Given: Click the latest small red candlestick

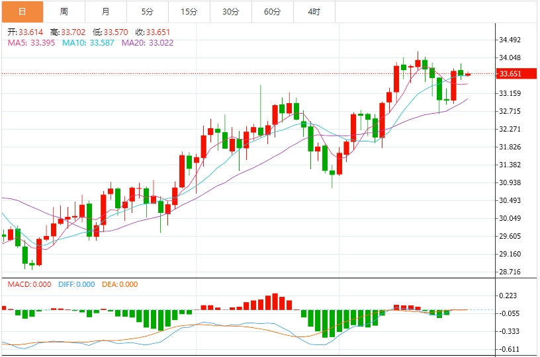Looking at the screenshot, I should click(468, 74).
